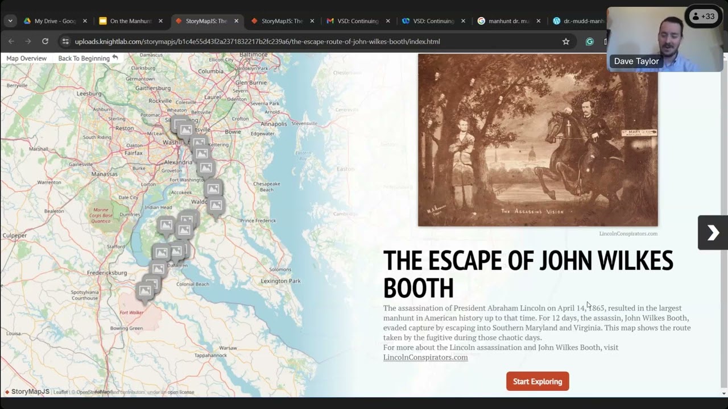The height and width of the screenshot is (409, 728).
Task: Click the return arrow icon beside Back To Beginning
Action: [x=115, y=58]
